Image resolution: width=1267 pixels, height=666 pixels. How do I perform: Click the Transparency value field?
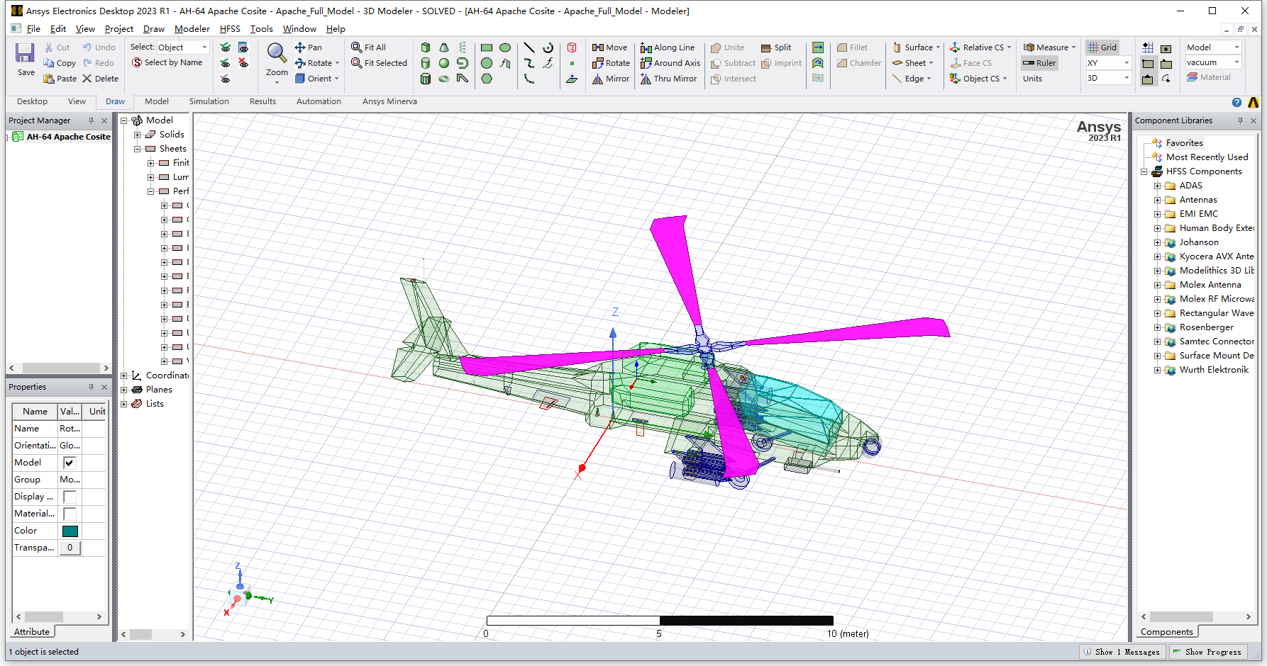pos(70,548)
